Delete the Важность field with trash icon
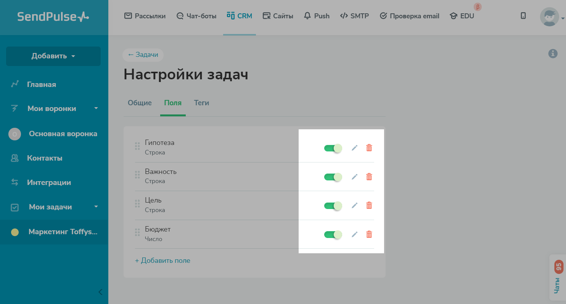This screenshot has height=304, width=566. pyautogui.click(x=369, y=177)
